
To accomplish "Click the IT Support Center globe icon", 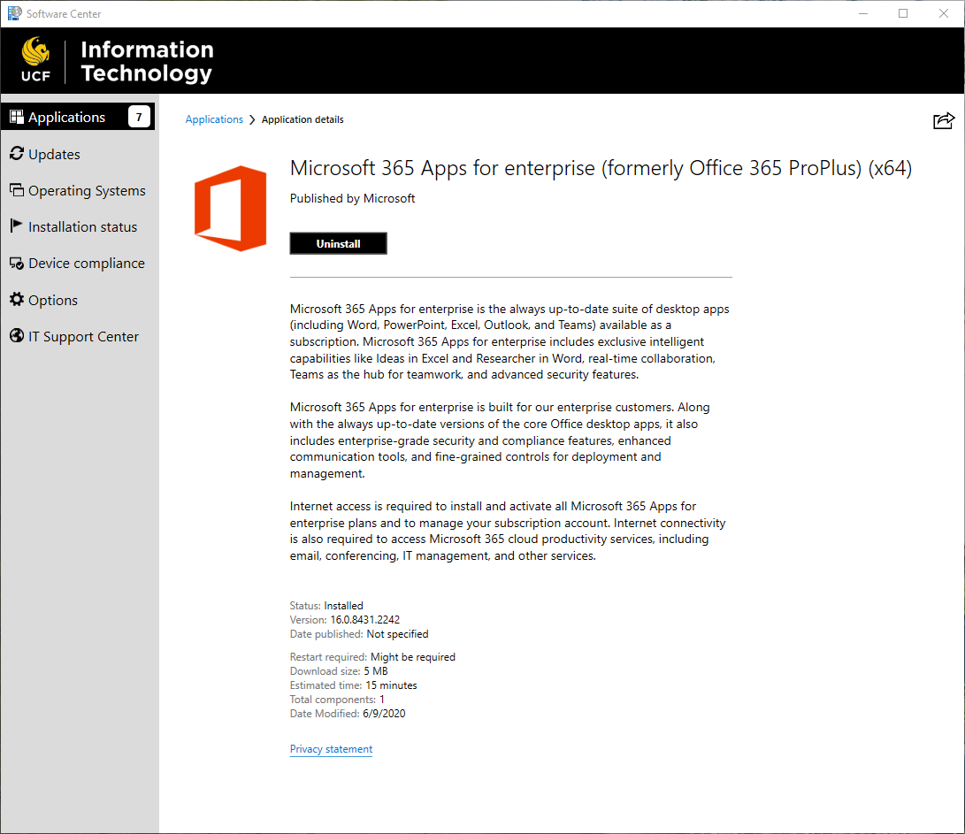I will 17,336.
